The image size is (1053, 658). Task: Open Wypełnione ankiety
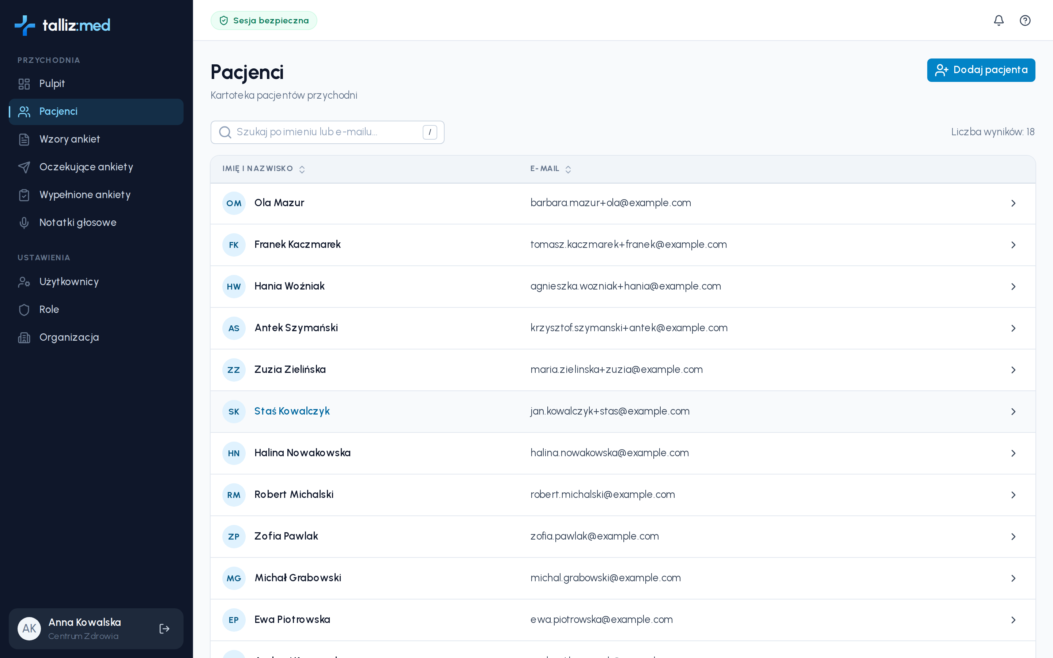[96, 195]
